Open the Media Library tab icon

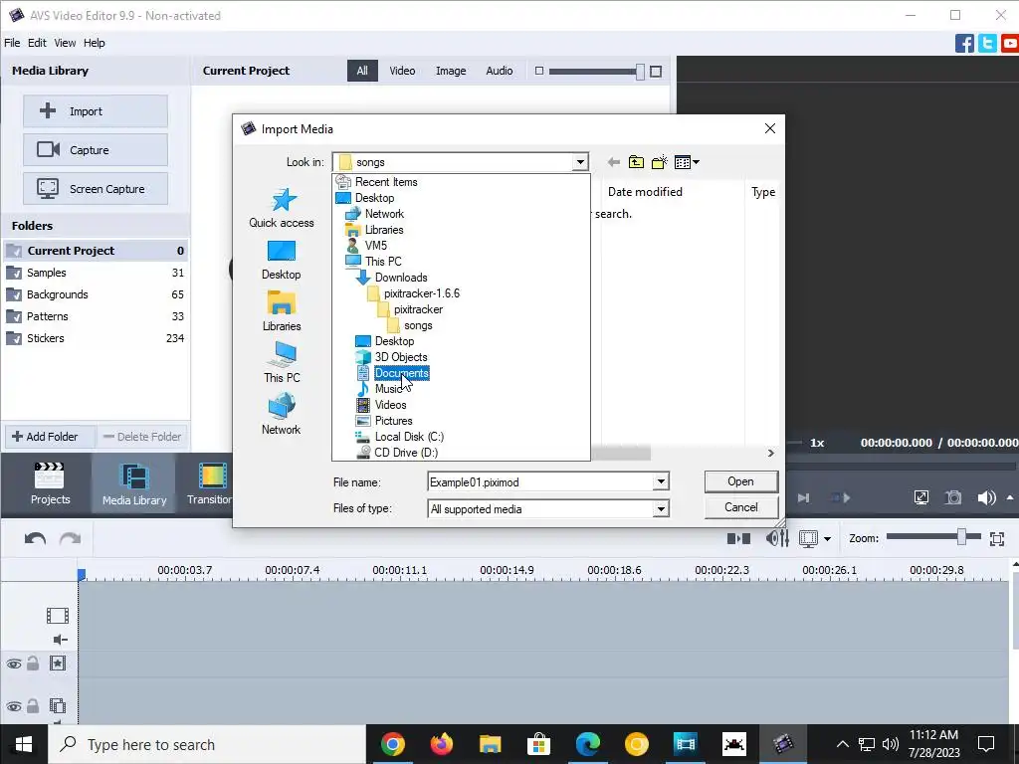coord(134,483)
